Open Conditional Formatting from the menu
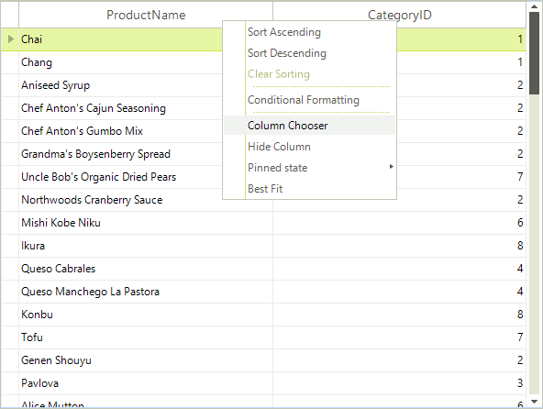Image resolution: width=543 pixels, height=409 pixels. click(x=309, y=100)
